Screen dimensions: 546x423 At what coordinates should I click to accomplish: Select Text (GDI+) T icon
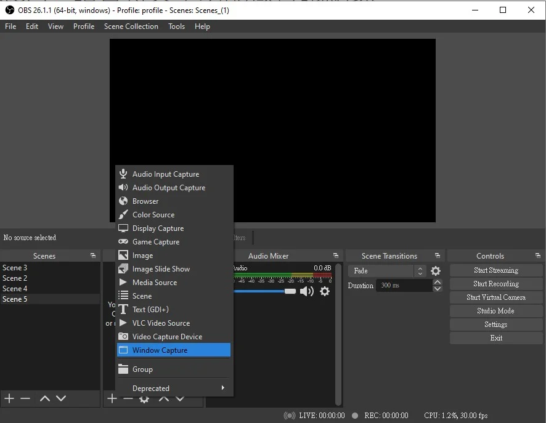(123, 309)
